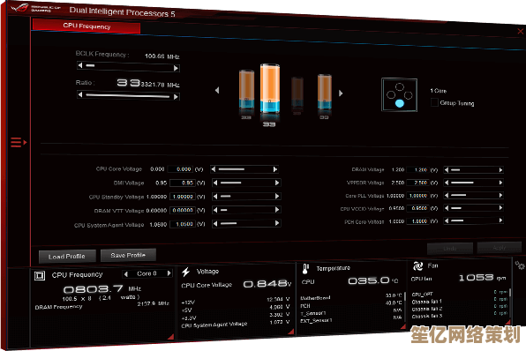Expand Voltage panel red corner triangle

tap(291, 332)
